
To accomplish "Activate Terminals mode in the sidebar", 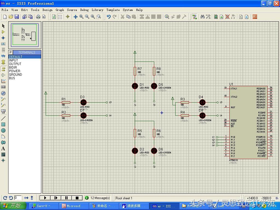I will [x=3, y=69].
